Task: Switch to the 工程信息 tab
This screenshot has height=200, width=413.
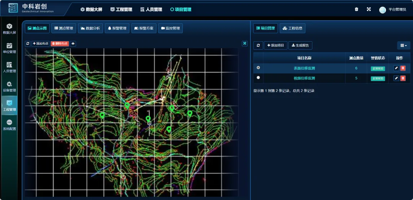Action: (293, 28)
